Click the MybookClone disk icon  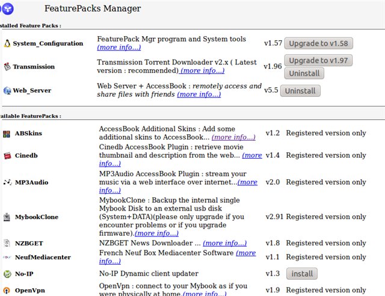(7, 217)
